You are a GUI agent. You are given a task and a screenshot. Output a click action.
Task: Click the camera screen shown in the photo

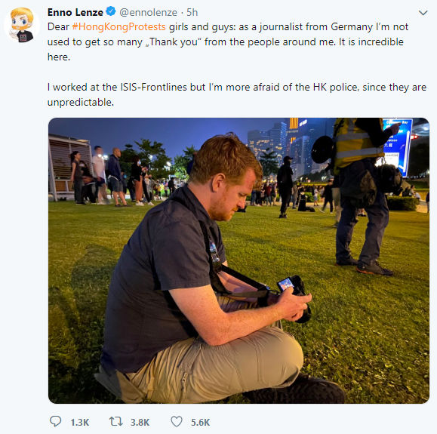[x=286, y=285]
